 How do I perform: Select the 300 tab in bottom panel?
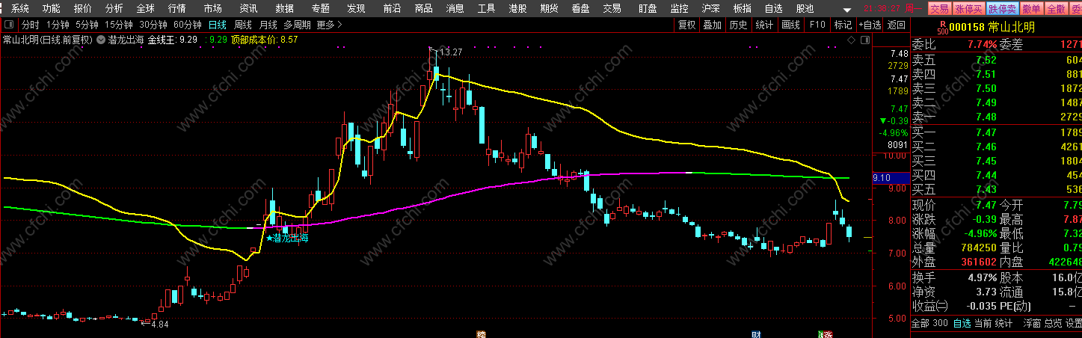click(x=940, y=323)
